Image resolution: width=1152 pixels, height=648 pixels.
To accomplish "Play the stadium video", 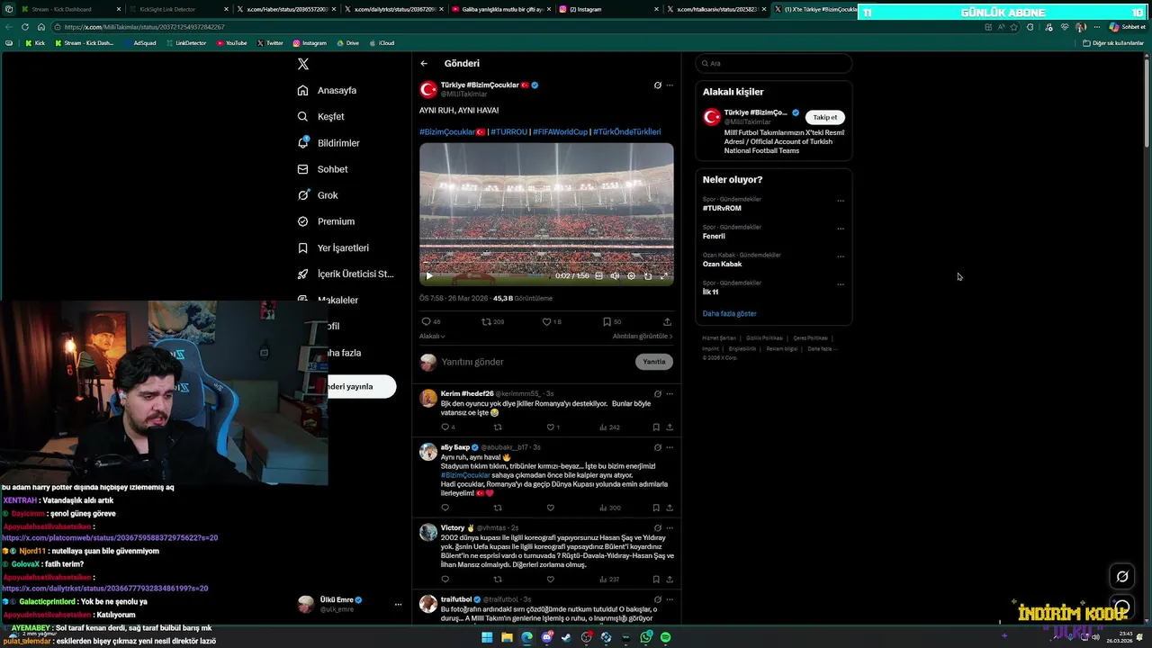I will 429,276.
